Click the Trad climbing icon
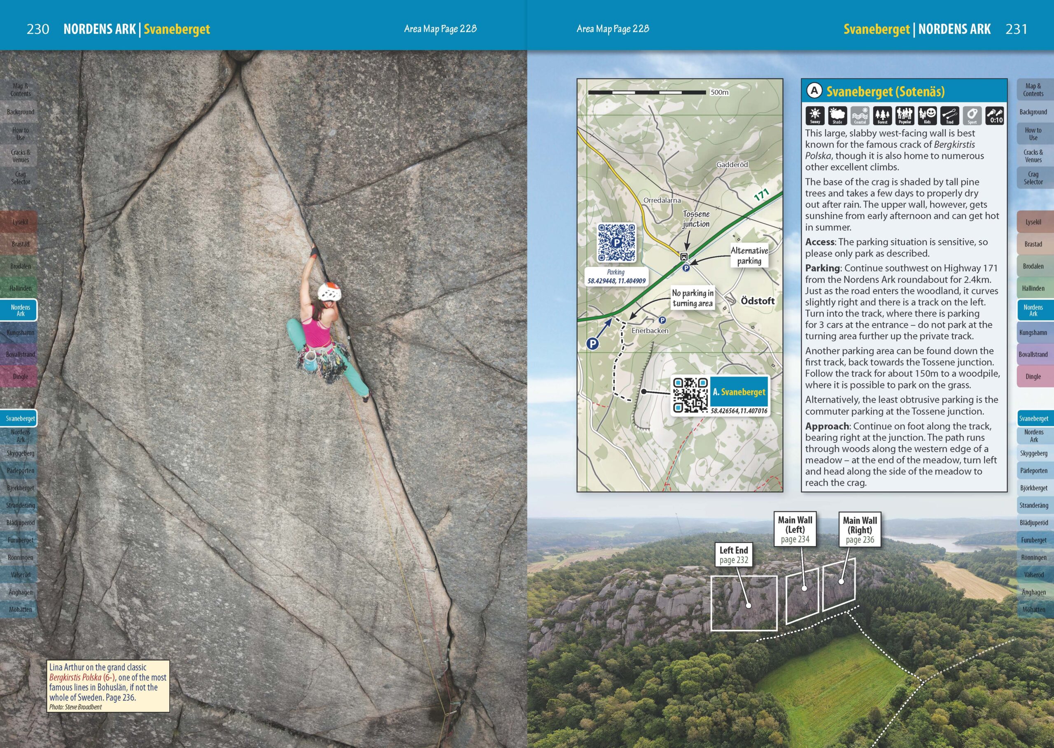 pos(949,115)
